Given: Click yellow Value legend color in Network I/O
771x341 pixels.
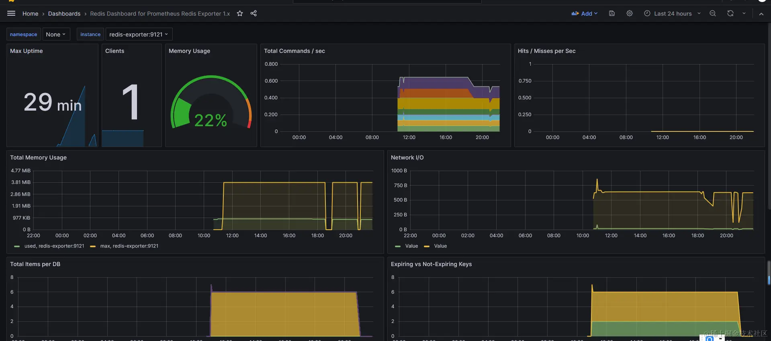Looking at the screenshot, I should 427,246.
